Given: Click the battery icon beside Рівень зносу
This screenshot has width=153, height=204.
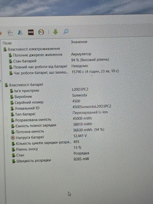Looking at the screenshot, I should (13, 150).
